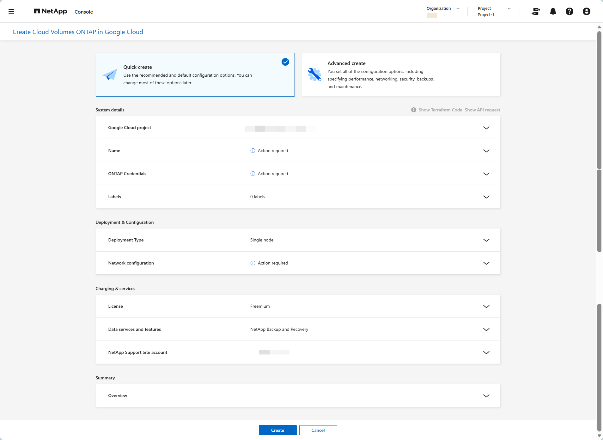Click Action required in ONTAP Credentials row
Image resolution: width=603 pixels, height=440 pixels.
coord(273,174)
